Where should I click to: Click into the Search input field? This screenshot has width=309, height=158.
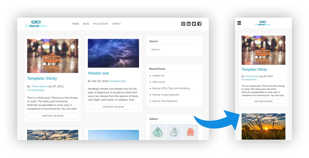[x=174, y=50]
